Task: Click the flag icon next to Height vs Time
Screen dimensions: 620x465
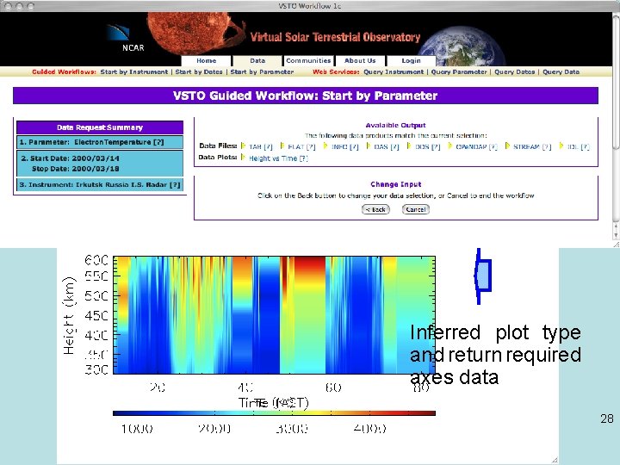Action: (x=243, y=158)
